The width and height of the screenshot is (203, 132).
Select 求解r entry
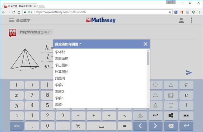click(101, 105)
